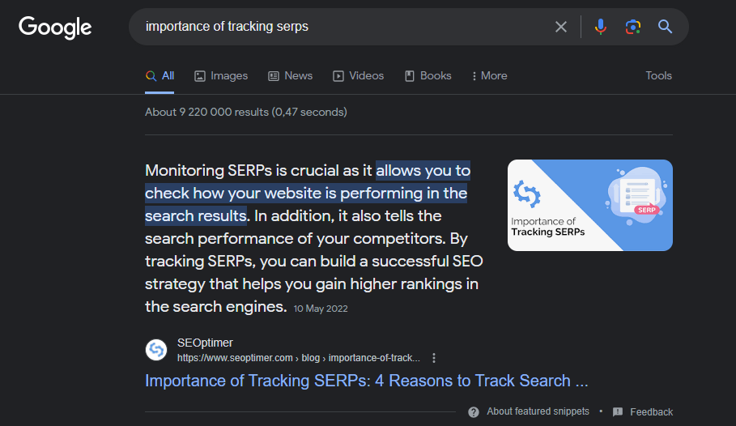This screenshot has width=736, height=426.
Task: Open the Importance of Tracking SERPs result
Action: click(366, 381)
